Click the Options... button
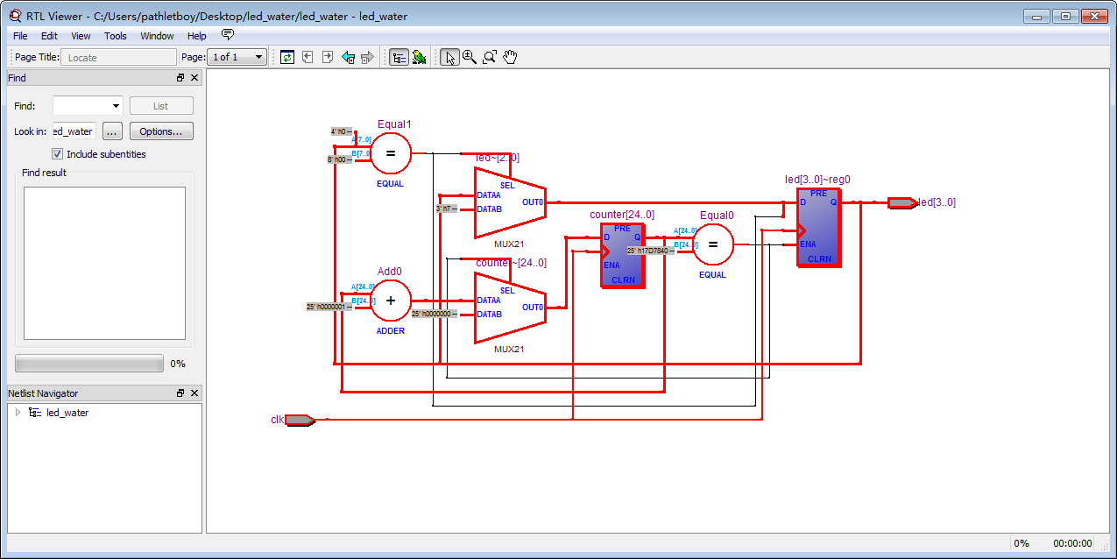 click(161, 131)
